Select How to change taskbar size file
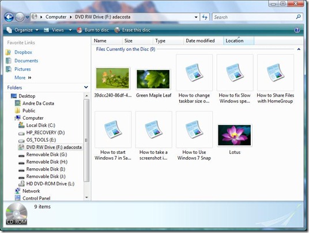This screenshot has height=233, width=309. point(194,79)
